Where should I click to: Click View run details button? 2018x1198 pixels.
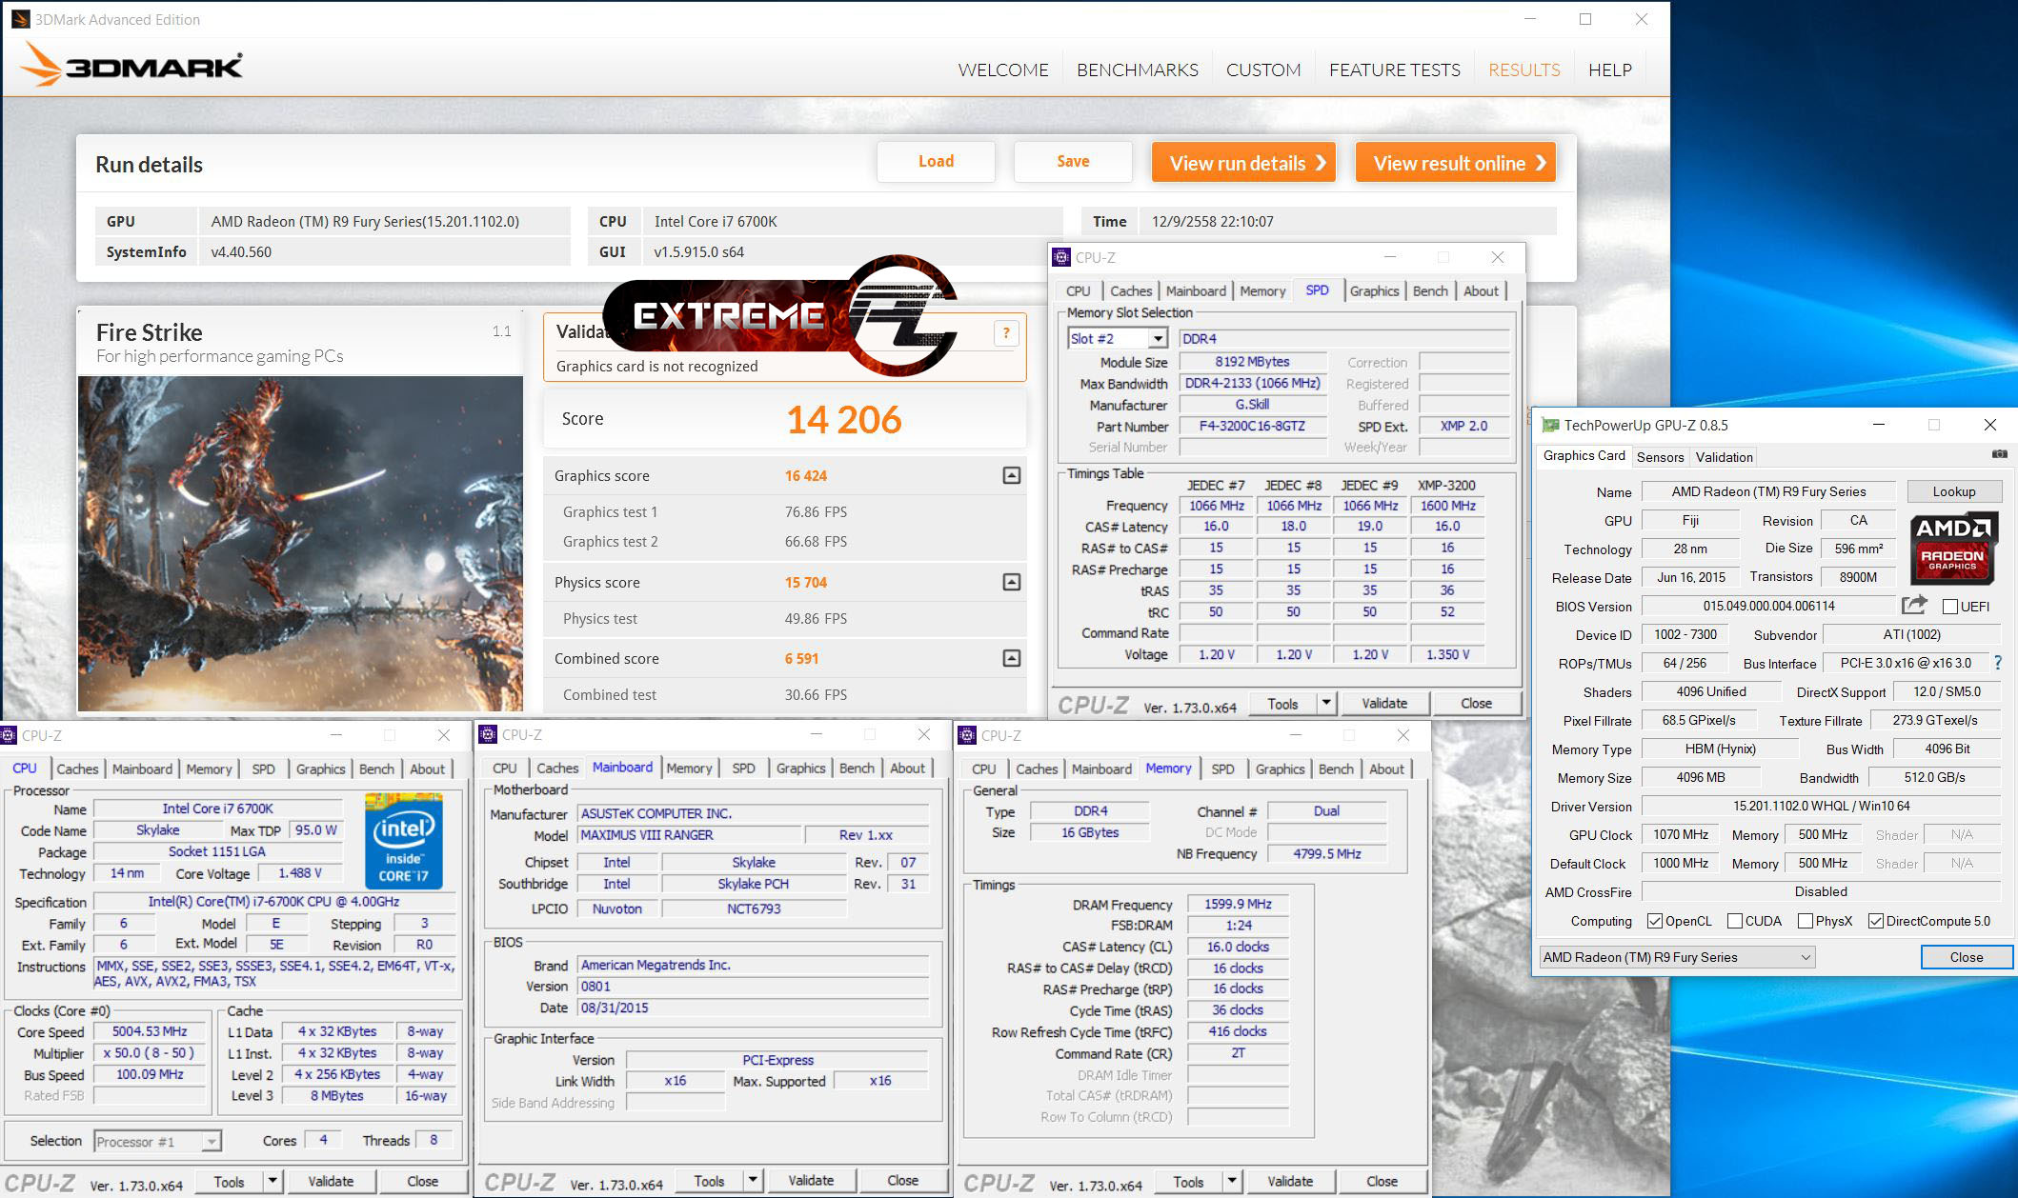pyautogui.click(x=1243, y=163)
